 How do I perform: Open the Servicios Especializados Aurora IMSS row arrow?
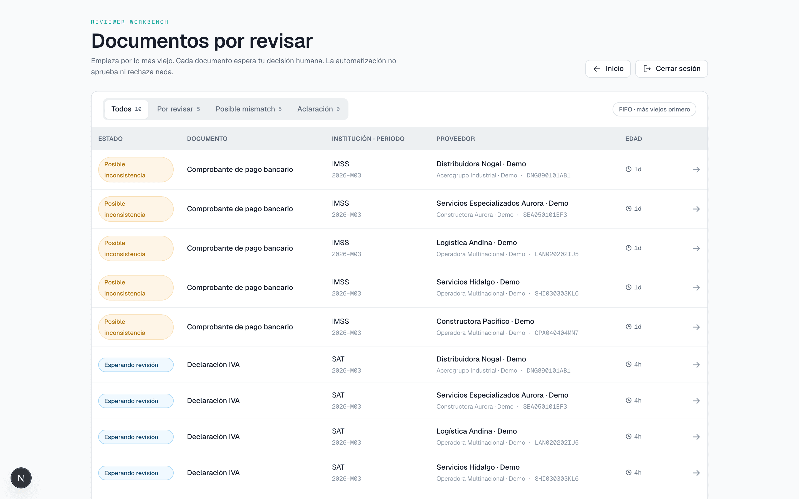[x=696, y=209]
